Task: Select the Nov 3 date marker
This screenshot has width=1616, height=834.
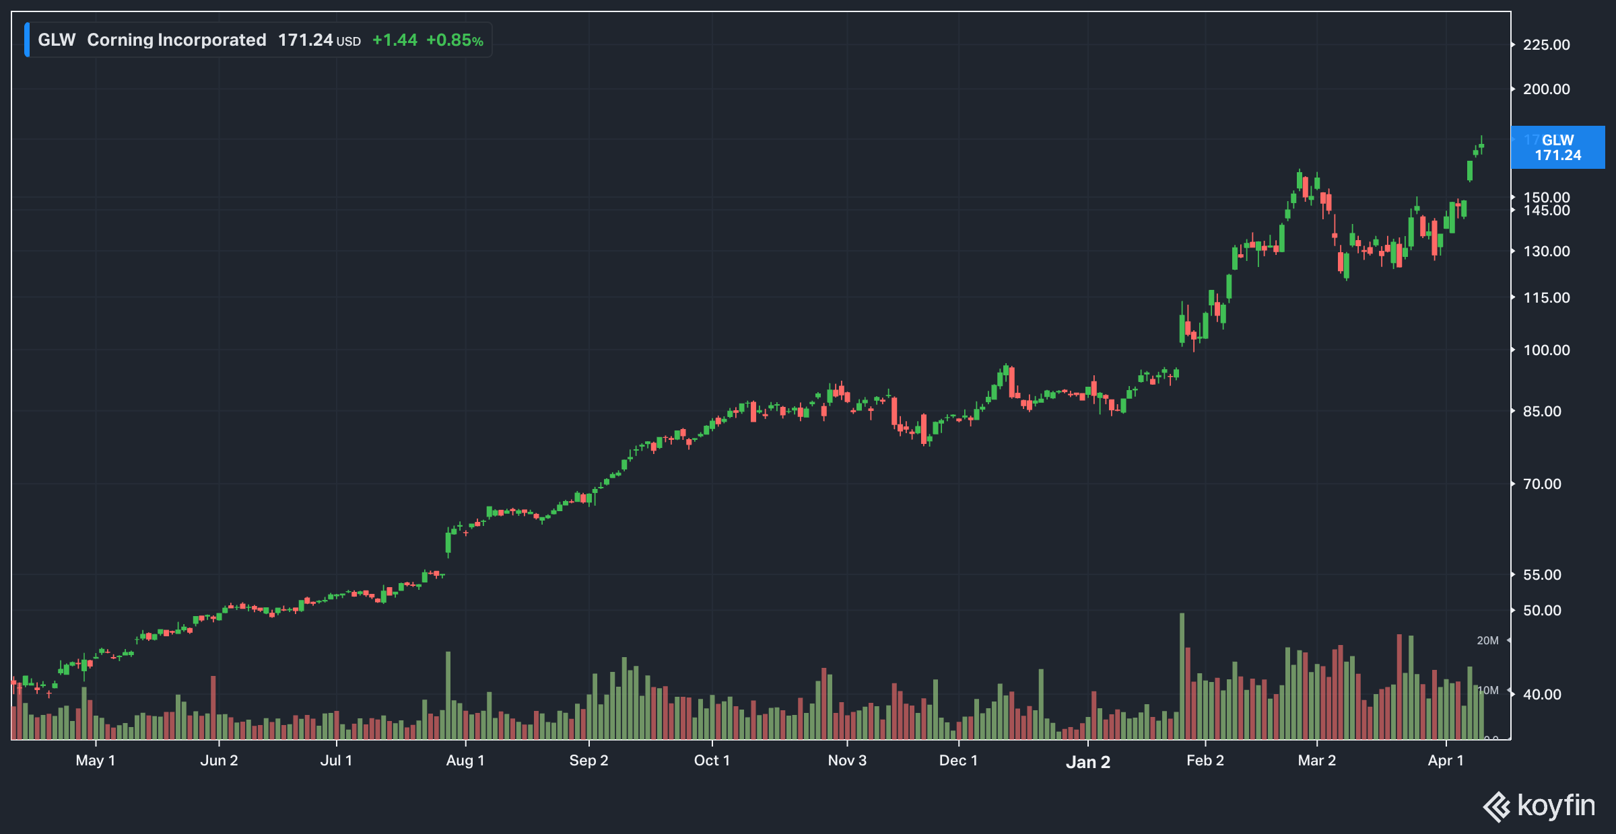Action: [x=847, y=761]
